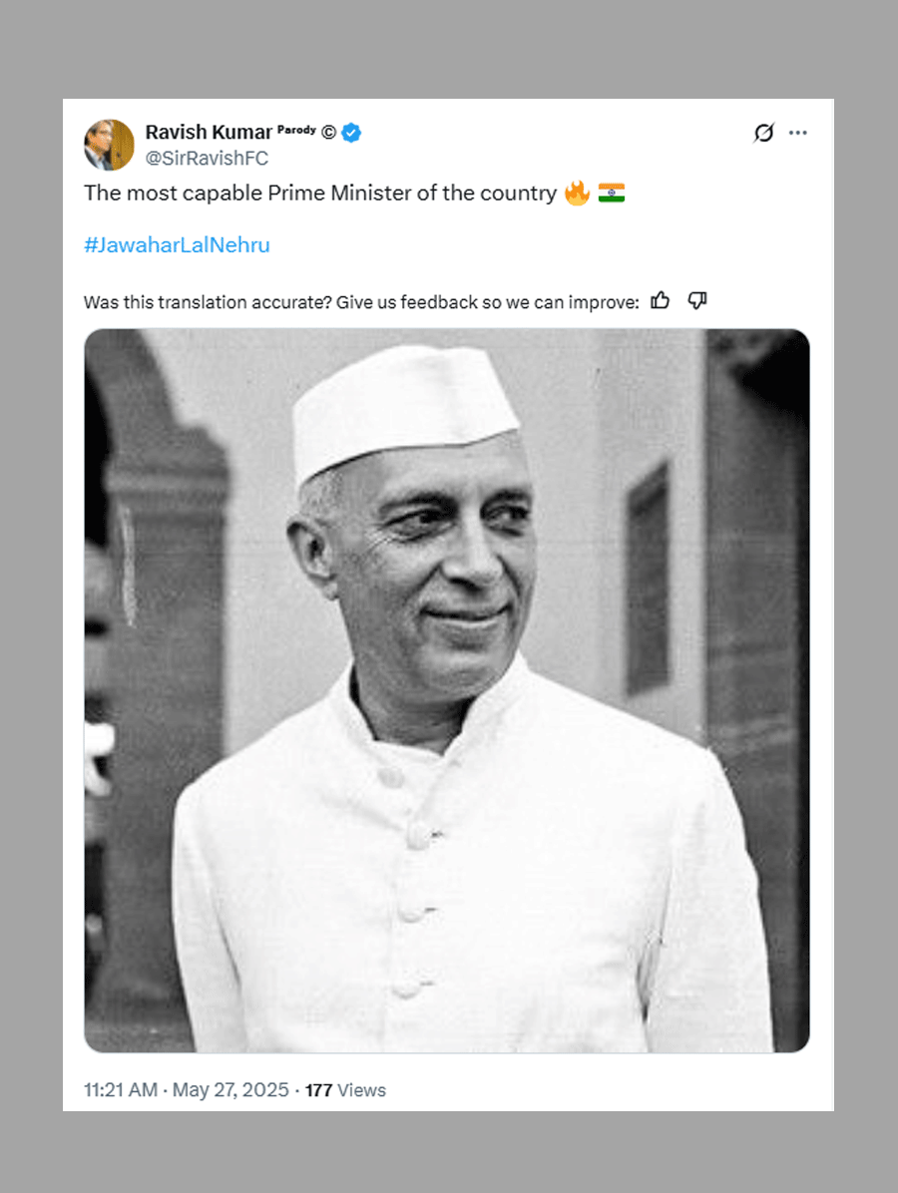
Task: Click the thumbs-up translation feedback icon
Action: 661,299
